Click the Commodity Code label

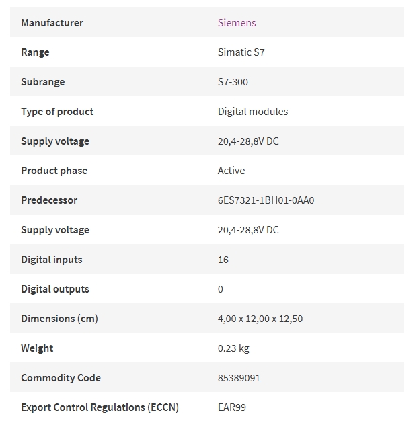61,378
